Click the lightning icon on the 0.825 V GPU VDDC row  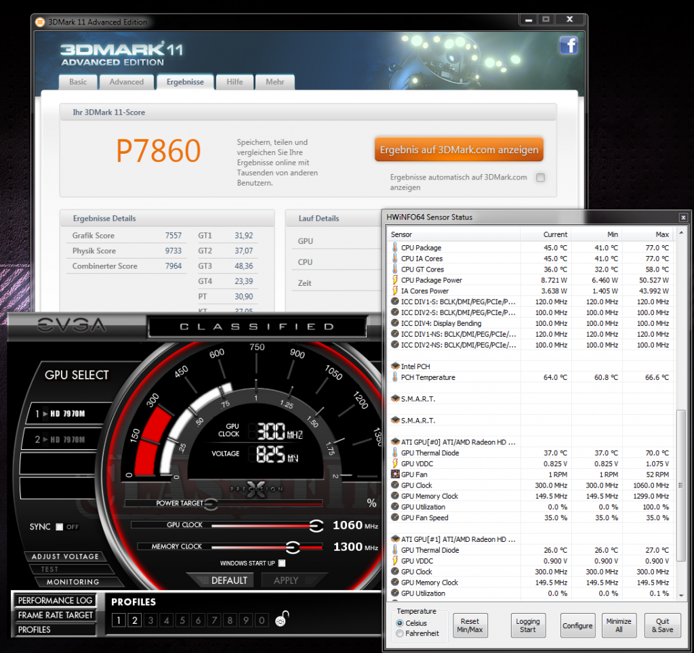pyautogui.click(x=395, y=463)
